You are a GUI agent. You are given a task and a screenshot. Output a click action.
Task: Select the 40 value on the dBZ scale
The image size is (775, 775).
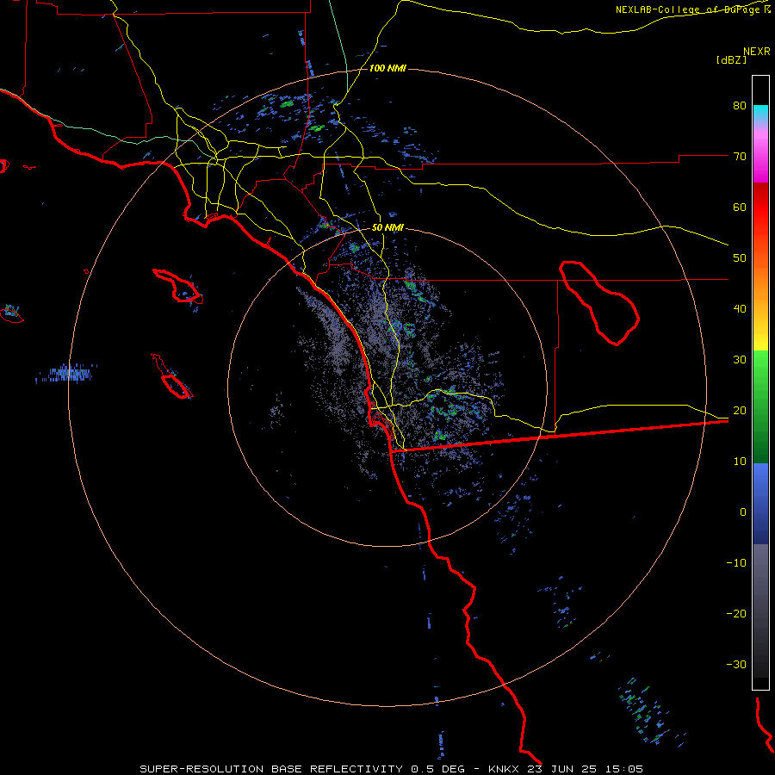740,309
